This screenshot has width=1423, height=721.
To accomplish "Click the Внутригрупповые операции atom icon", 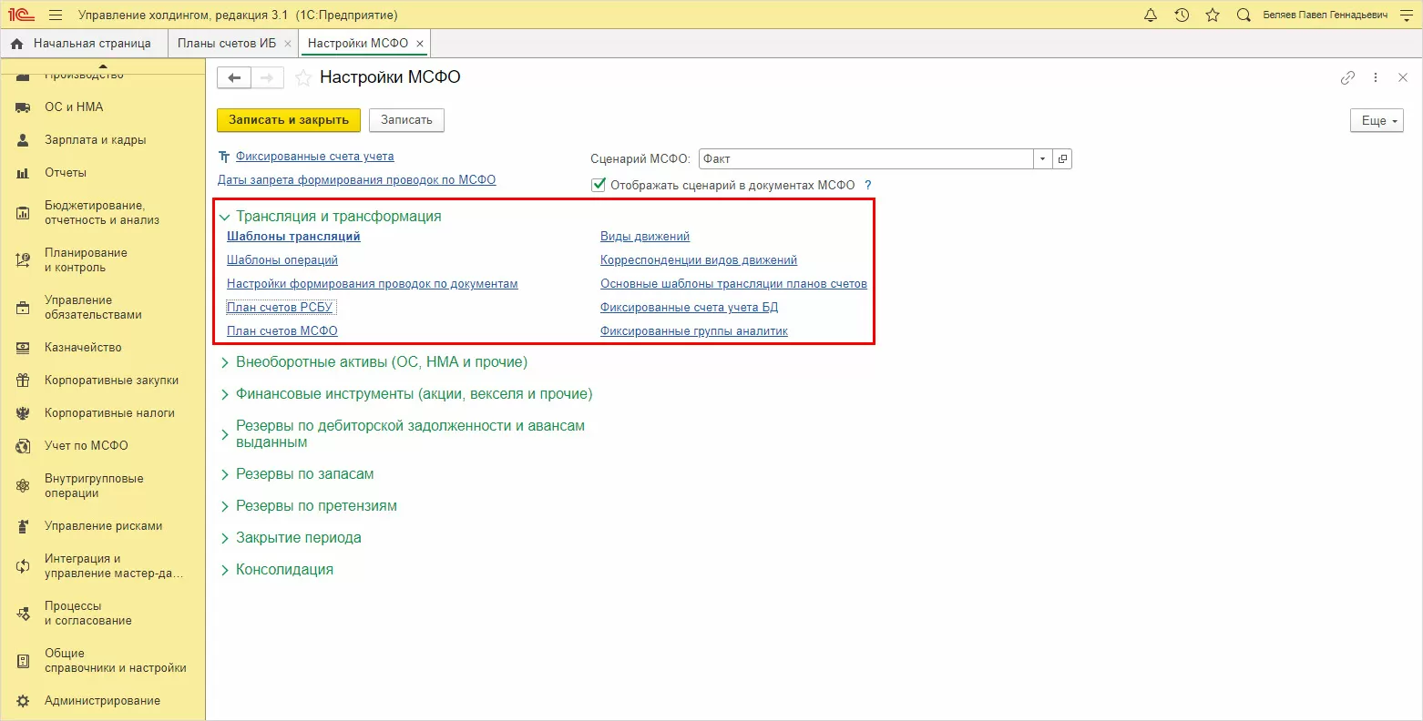I will [24, 486].
